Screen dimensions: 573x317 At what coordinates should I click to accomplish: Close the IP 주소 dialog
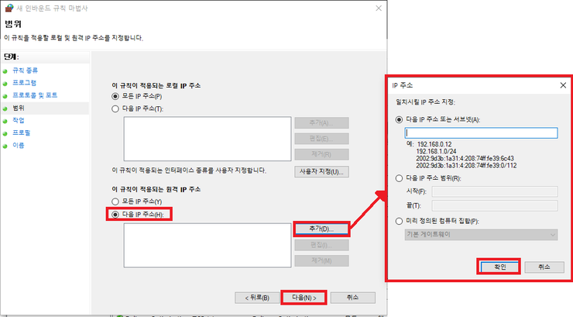[x=561, y=85]
